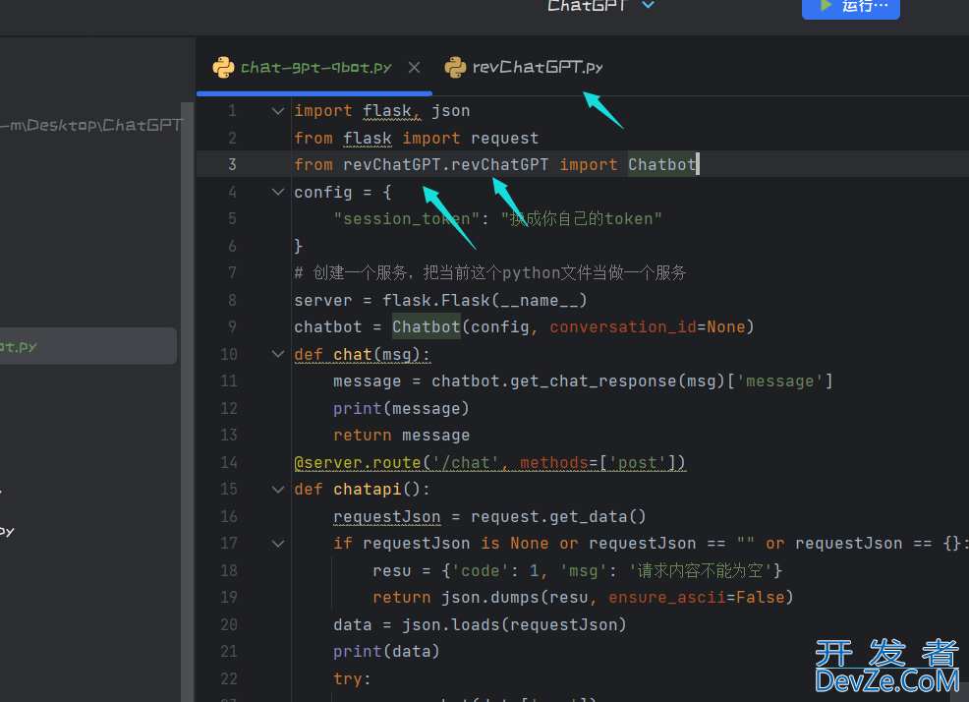The height and width of the screenshot is (702, 969).
Task: Collapse the if block fold arrow at line 17
Action: (278, 543)
